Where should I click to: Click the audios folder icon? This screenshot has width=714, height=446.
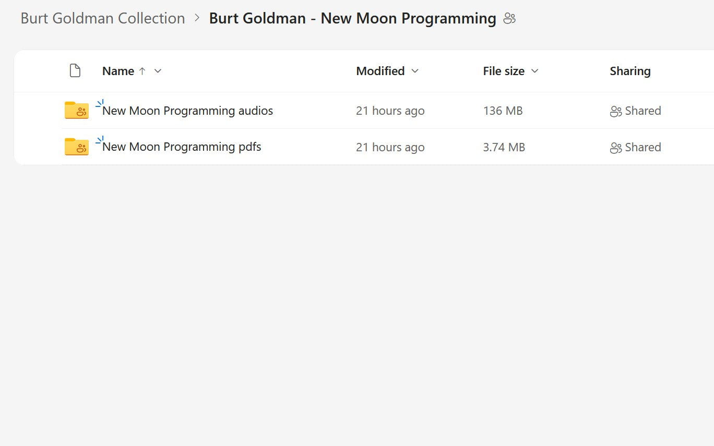[x=76, y=110]
